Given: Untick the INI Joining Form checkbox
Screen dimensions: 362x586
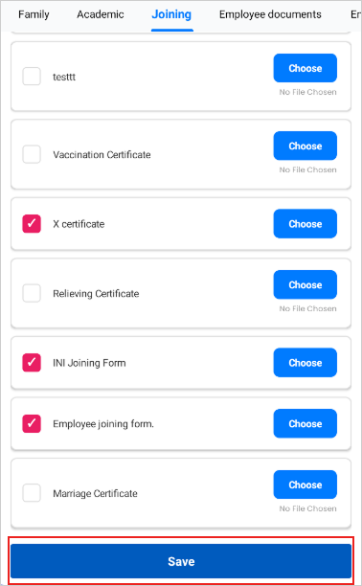Looking at the screenshot, I should coord(32,363).
